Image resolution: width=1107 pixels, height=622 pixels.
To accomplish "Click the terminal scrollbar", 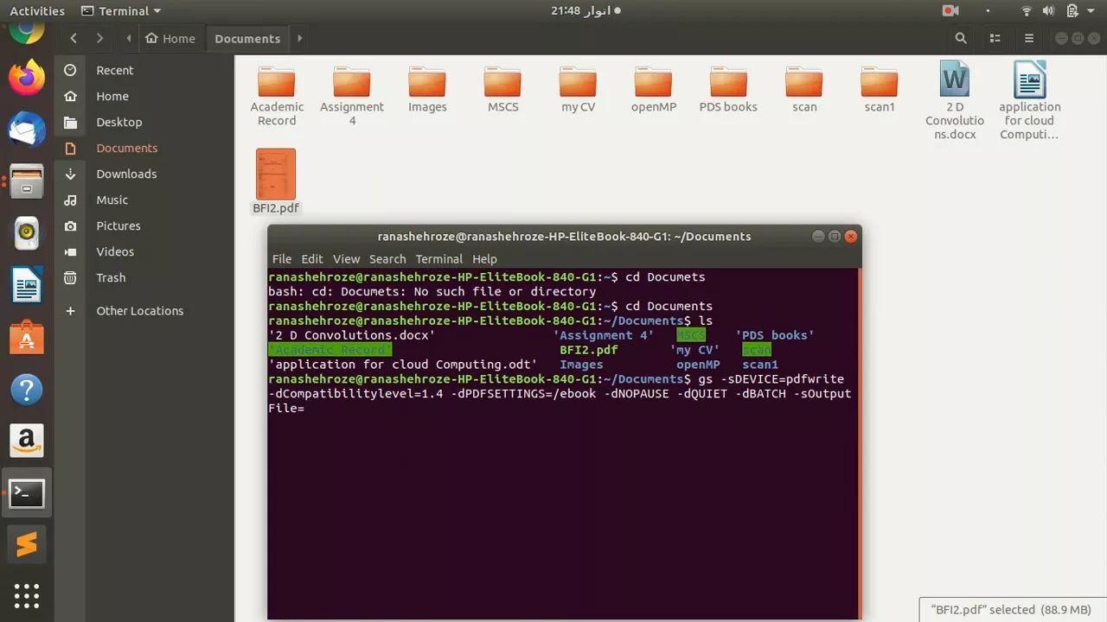I will pyautogui.click(x=859, y=443).
